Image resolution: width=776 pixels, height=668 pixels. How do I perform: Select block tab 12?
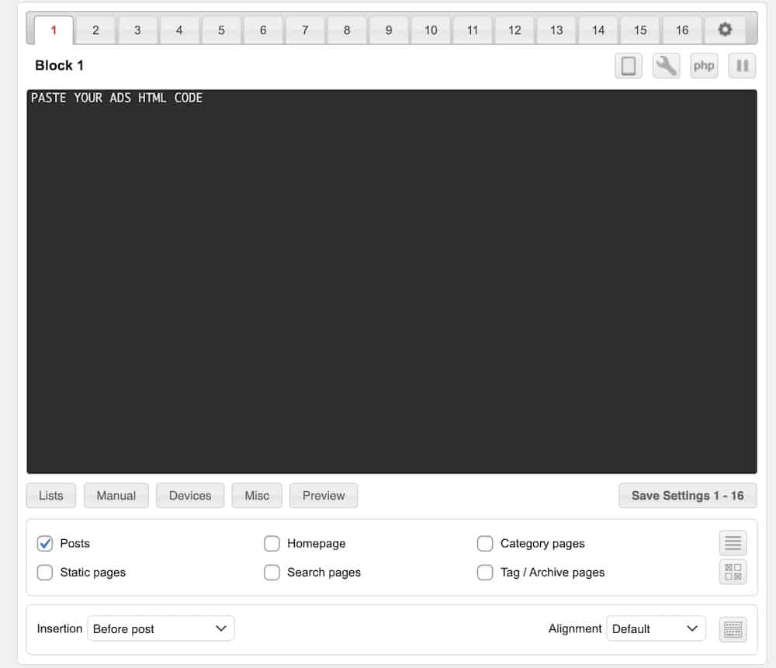(x=514, y=30)
